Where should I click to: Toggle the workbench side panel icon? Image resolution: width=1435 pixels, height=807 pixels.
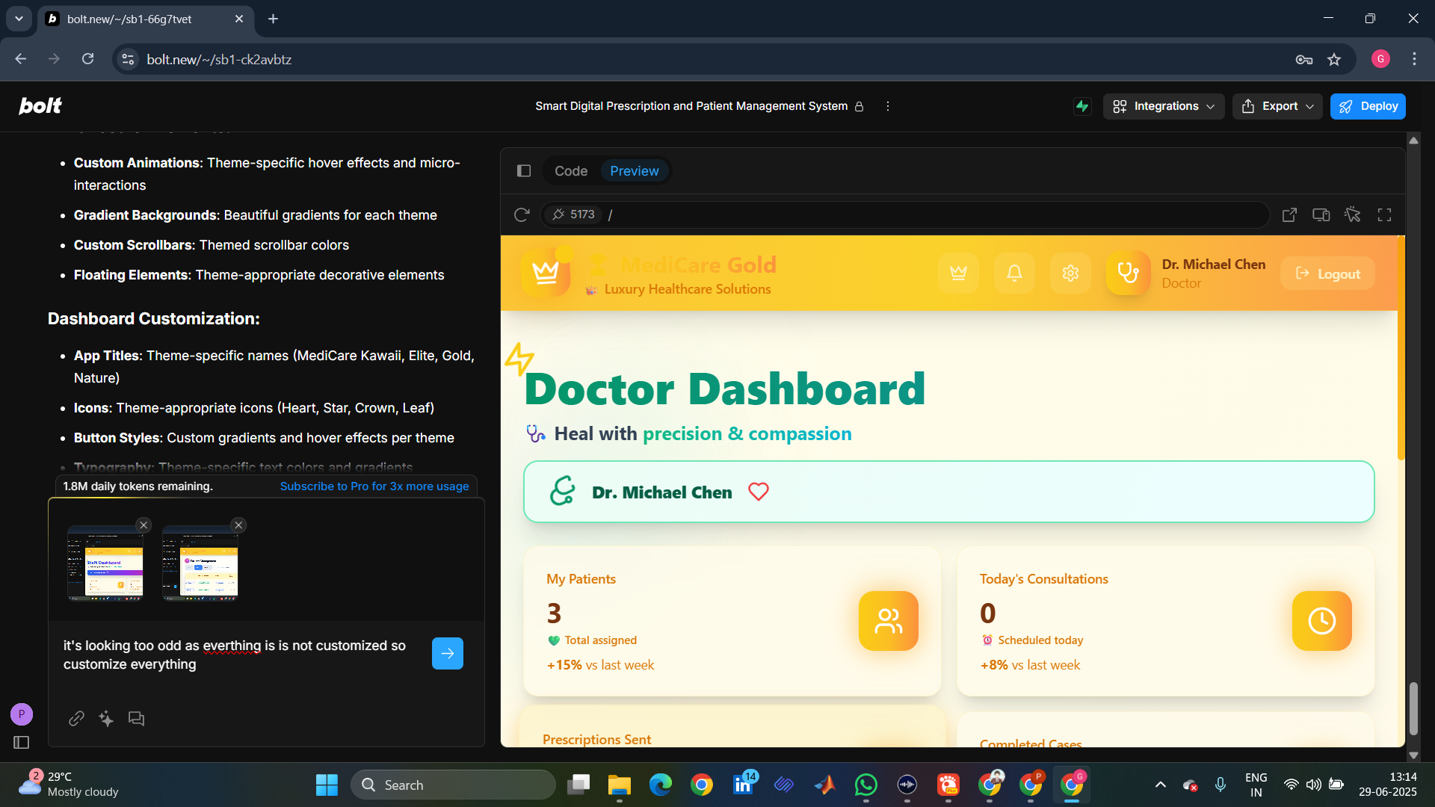click(x=524, y=171)
